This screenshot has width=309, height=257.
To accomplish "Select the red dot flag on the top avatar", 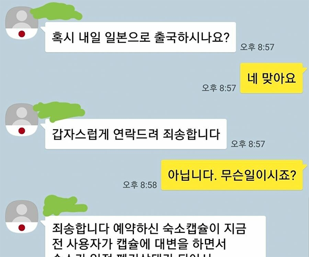I will [22, 34].
